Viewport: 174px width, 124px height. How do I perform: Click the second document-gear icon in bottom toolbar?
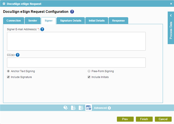click(81, 108)
